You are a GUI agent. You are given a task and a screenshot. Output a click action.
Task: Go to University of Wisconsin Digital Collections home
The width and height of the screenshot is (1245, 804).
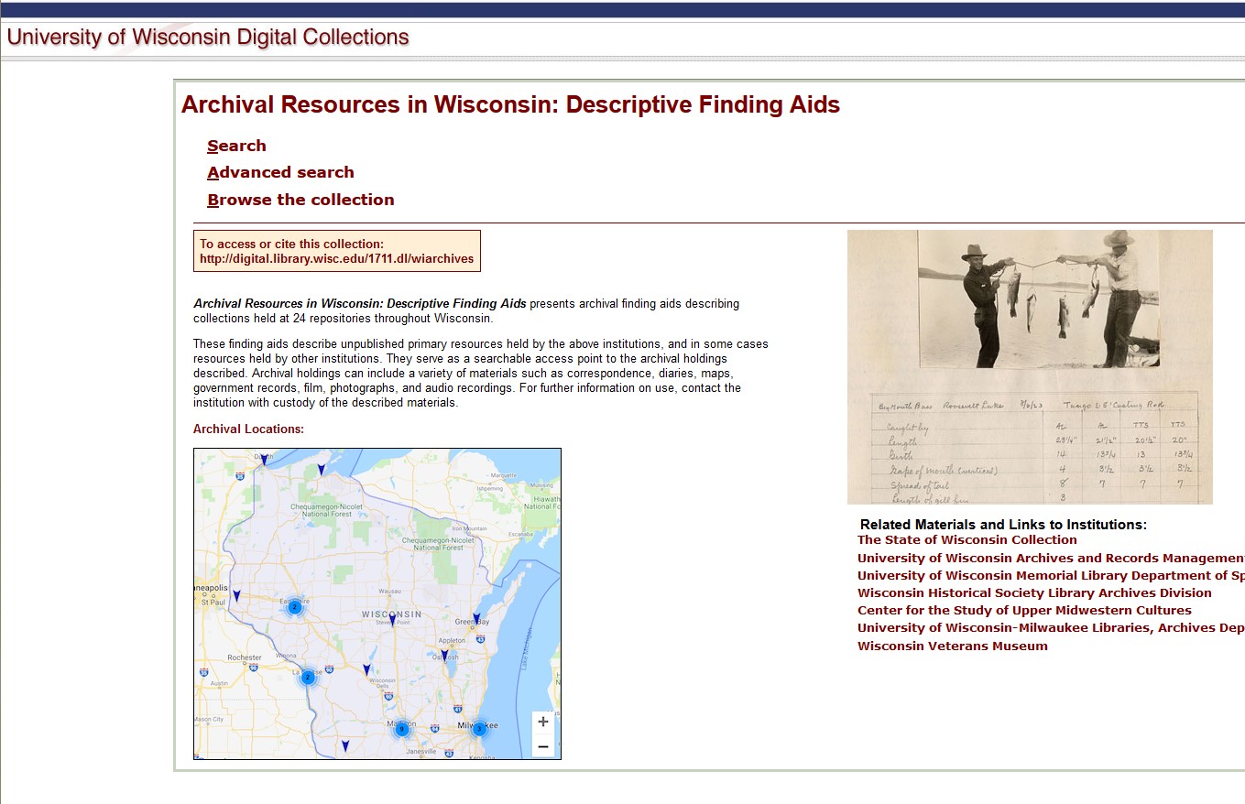pyautogui.click(x=208, y=38)
